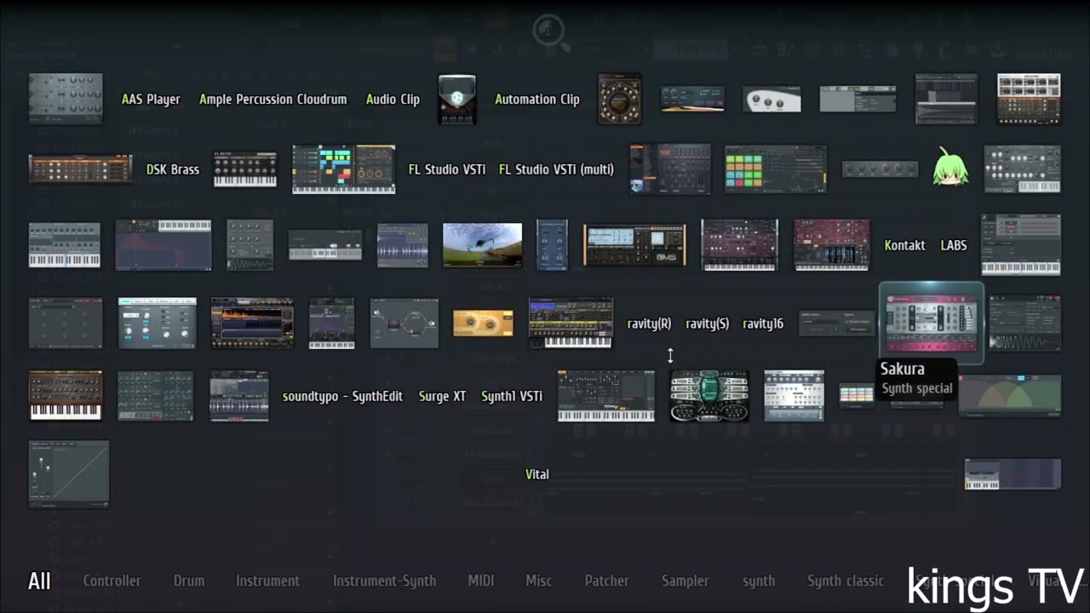Viewport: 1090px width, 613px height.
Task: Pick the wooden-panel piano synth thumbnail
Action: coord(66,396)
